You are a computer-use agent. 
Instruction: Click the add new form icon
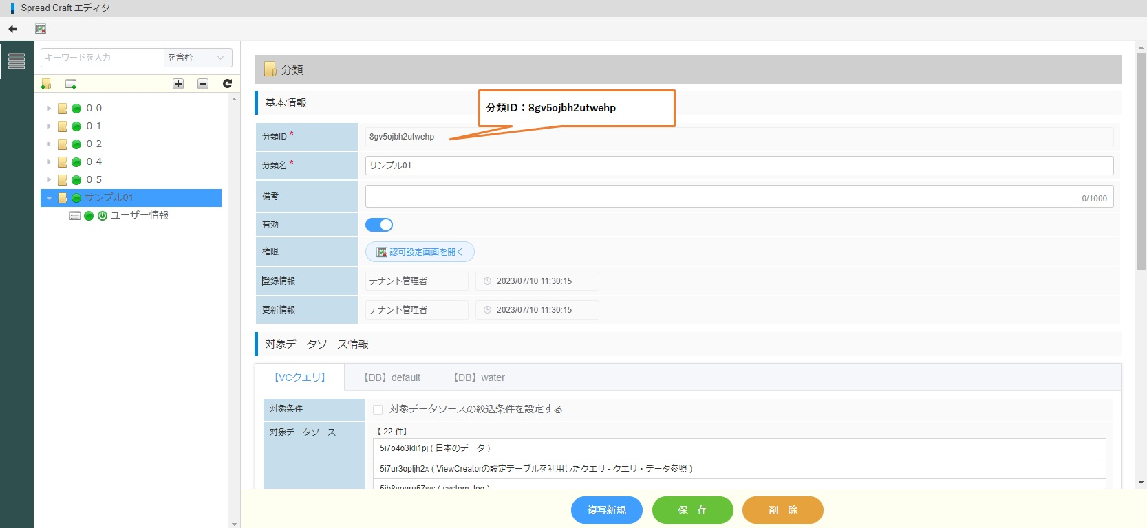(71, 84)
